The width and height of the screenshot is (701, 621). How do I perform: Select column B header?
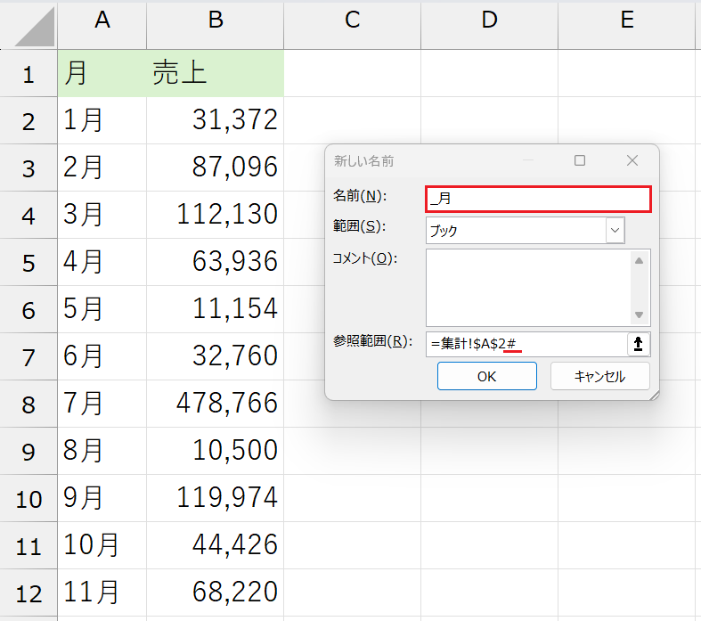[x=215, y=25]
